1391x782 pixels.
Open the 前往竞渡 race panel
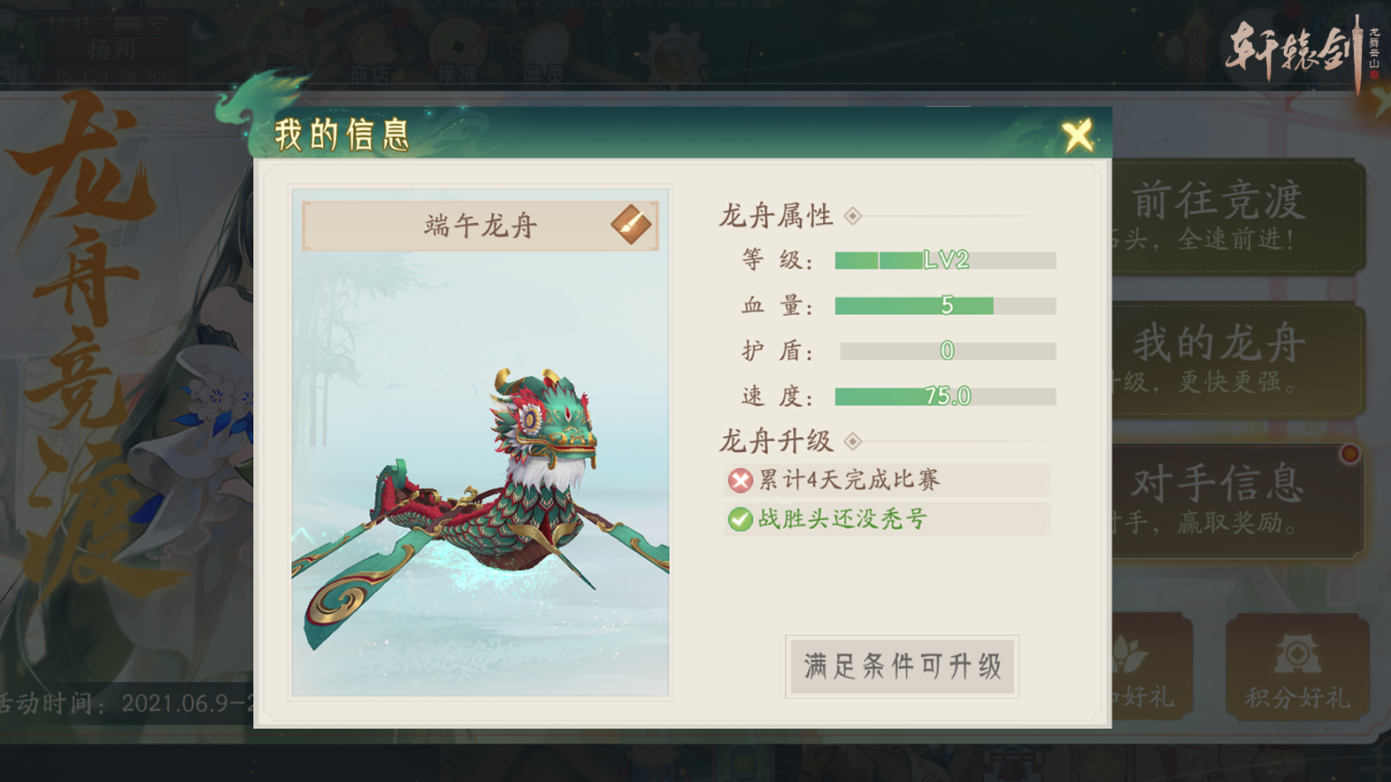pos(1239,217)
